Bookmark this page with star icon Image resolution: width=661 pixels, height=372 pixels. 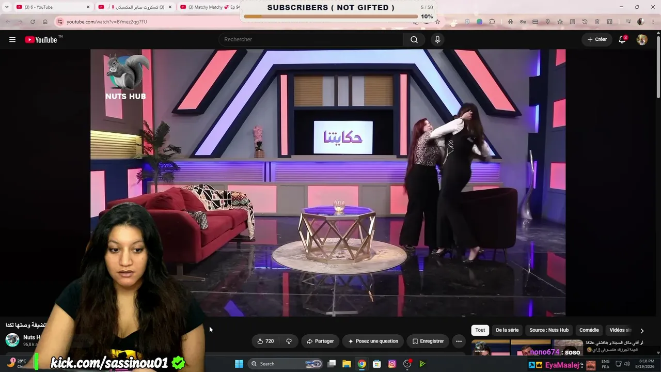click(437, 22)
